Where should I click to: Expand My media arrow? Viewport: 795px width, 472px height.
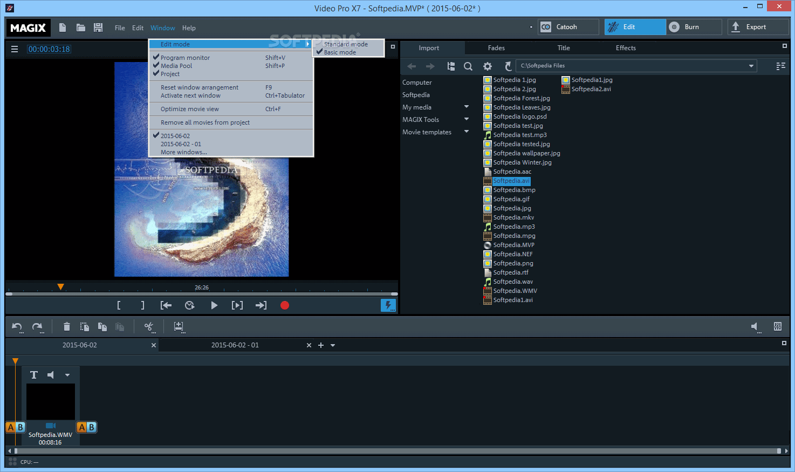467,107
